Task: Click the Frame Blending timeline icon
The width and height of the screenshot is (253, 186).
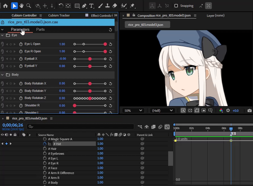Action: [153, 127]
